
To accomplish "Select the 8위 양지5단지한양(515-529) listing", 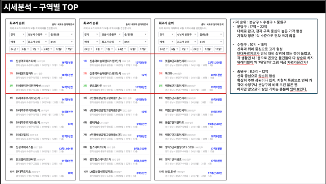I will coord(191,149).
